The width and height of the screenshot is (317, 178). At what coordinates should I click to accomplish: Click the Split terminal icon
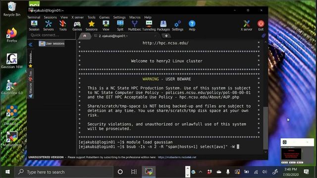[120, 26]
